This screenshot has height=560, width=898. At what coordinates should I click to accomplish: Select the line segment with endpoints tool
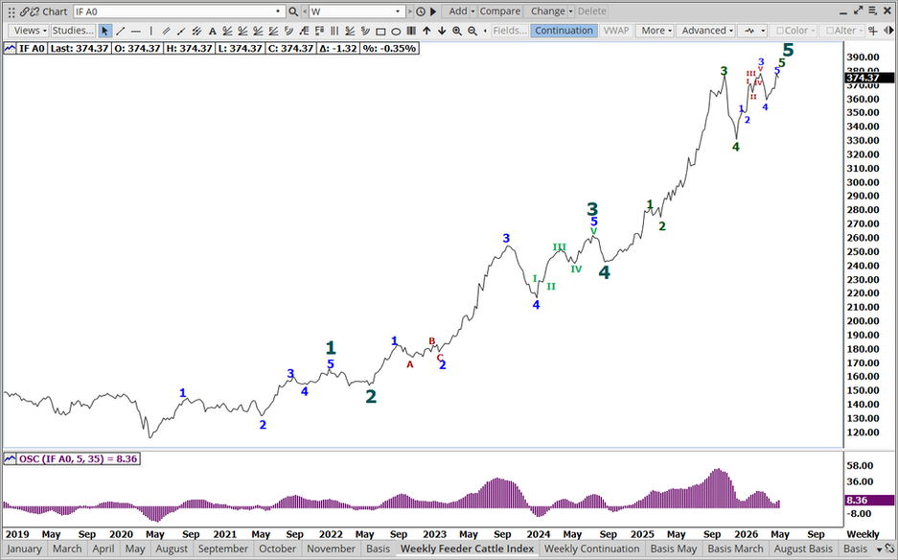181,31
